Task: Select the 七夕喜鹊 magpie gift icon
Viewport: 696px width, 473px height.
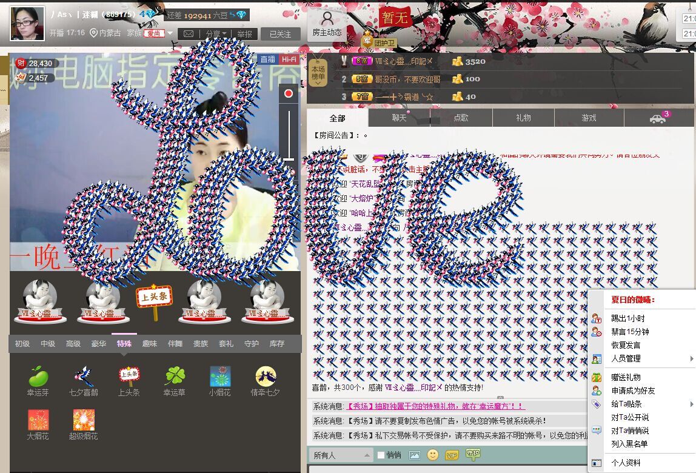Action: (x=84, y=377)
